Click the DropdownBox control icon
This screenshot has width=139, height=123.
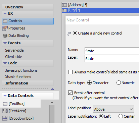pyautogui.click(x=5, y=118)
